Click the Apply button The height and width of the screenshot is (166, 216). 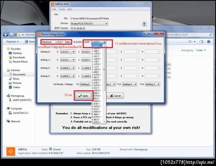pyautogui.click(x=84, y=96)
